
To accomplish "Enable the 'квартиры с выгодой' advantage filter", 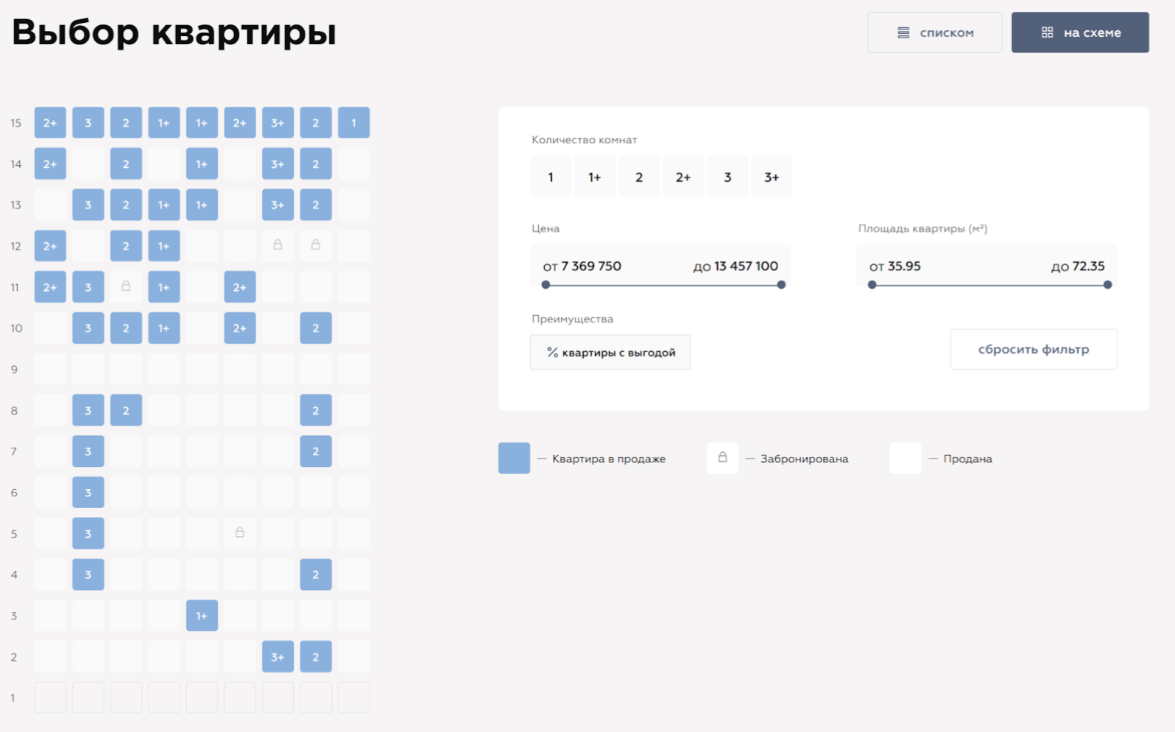I will 610,353.
